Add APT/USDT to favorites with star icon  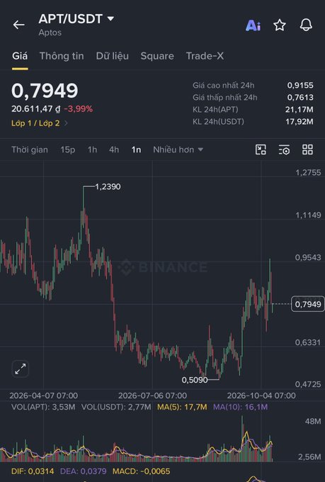pyautogui.click(x=280, y=25)
